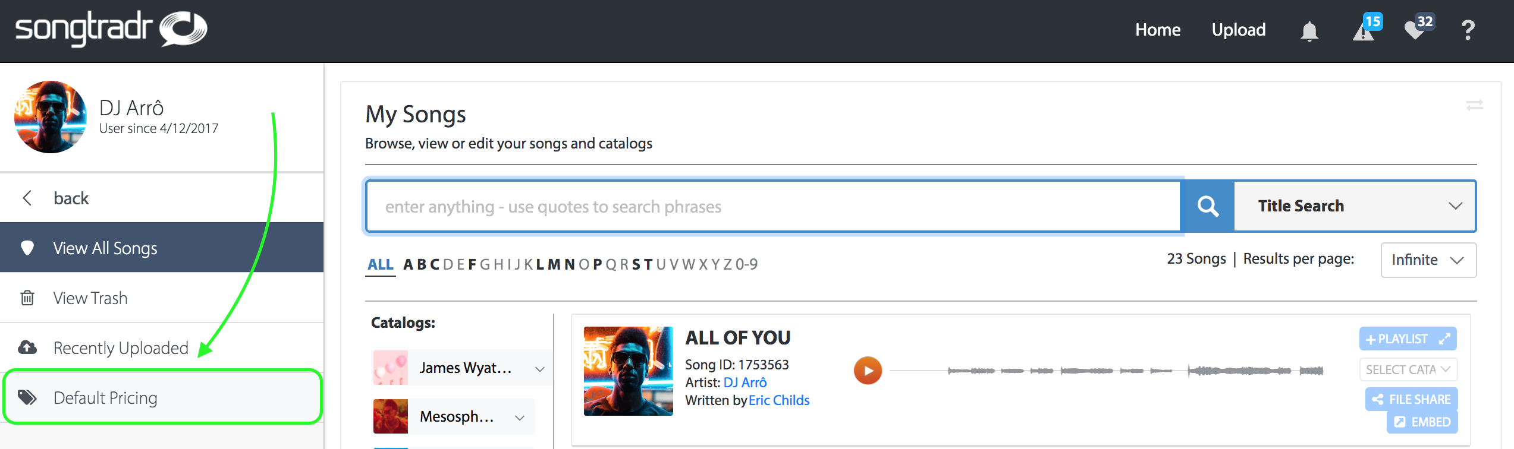Seek within the ALL OF YOU waveform
Viewport: 1514px width, 449px height.
[1106, 371]
